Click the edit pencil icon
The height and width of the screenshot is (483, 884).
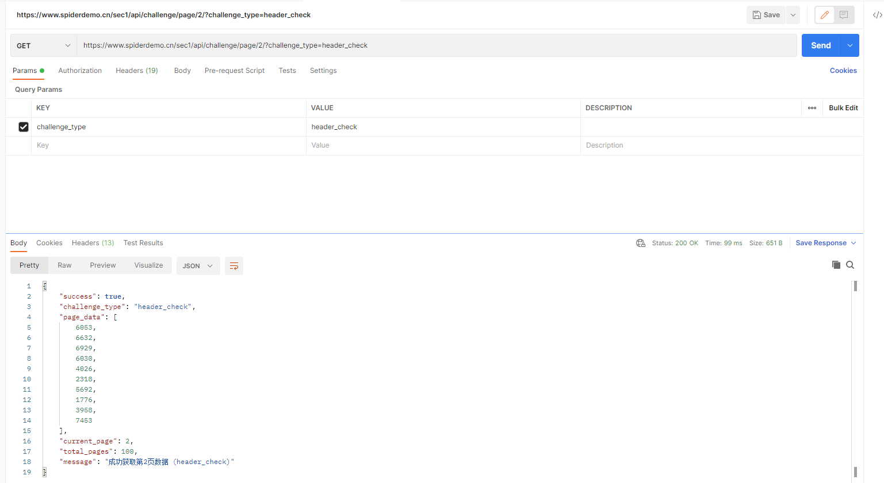coord(824,15)
